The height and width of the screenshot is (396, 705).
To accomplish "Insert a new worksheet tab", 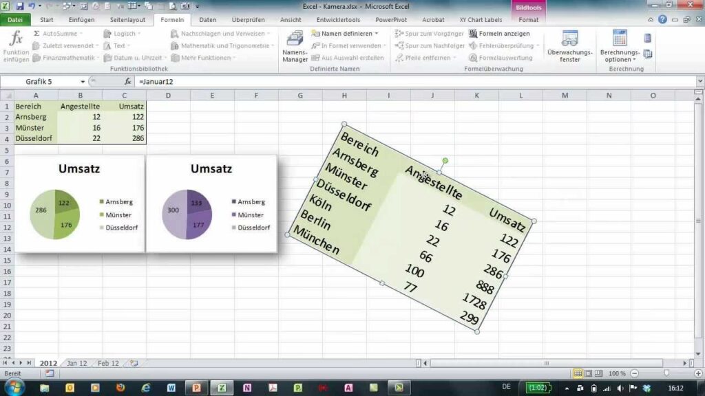I will point(134,363).
